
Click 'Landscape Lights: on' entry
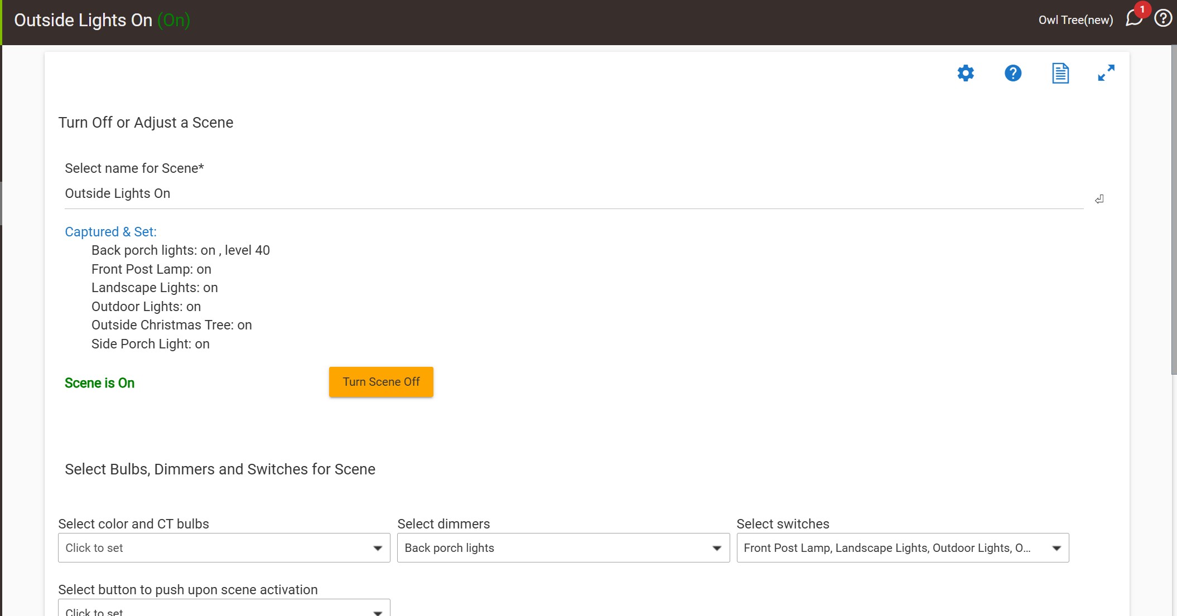(155, 288)
